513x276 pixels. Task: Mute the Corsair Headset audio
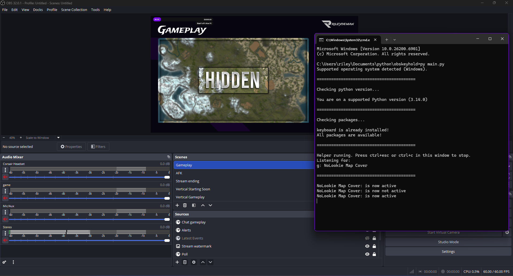coord(5,177)
